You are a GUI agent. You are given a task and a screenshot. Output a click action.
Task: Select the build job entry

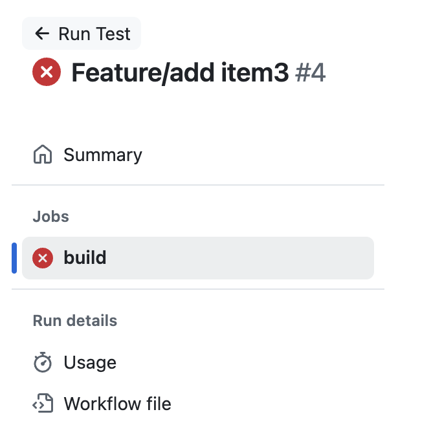(x=198, y=258)
